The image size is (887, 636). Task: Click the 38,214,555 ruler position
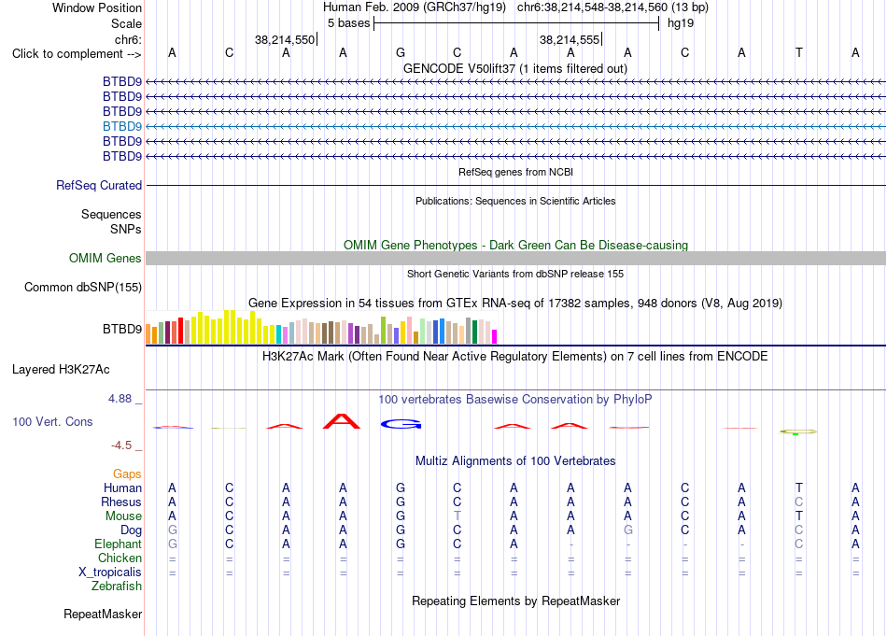(x=570, y=39)
